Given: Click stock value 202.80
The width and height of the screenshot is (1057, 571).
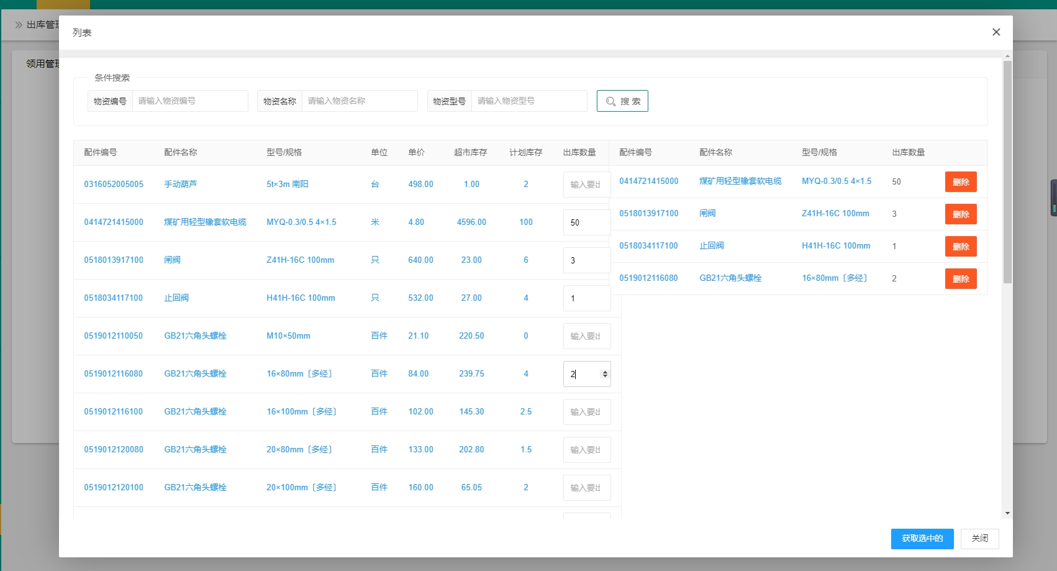Looking at the screenshot, I should point(472,450).
